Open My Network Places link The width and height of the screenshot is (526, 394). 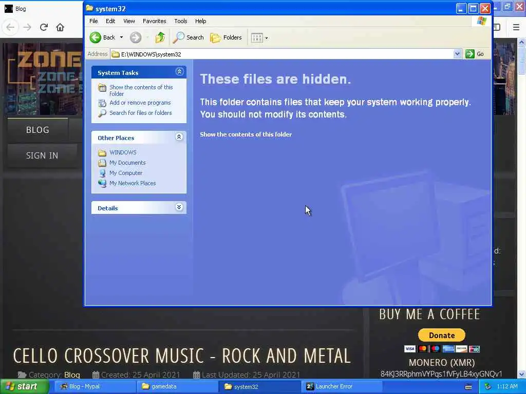point(133,183)
